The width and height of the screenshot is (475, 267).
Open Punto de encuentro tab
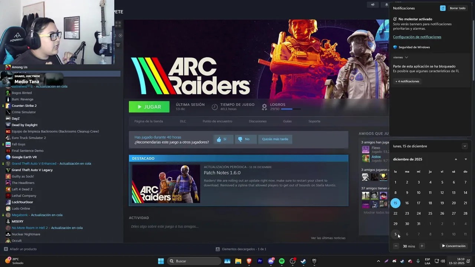217,121
